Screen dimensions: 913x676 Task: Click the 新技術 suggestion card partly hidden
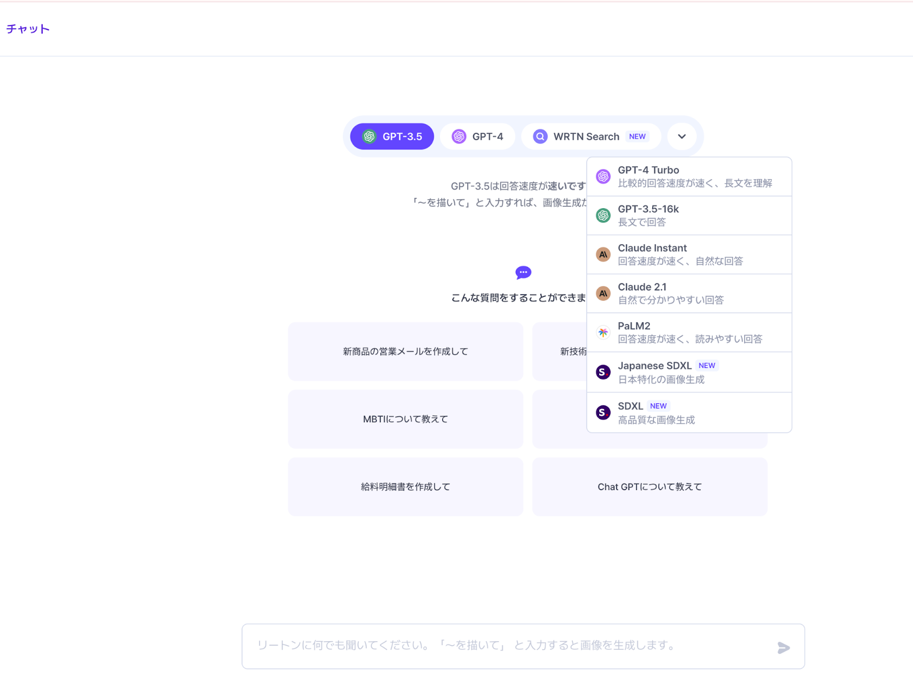click(559, 351)
